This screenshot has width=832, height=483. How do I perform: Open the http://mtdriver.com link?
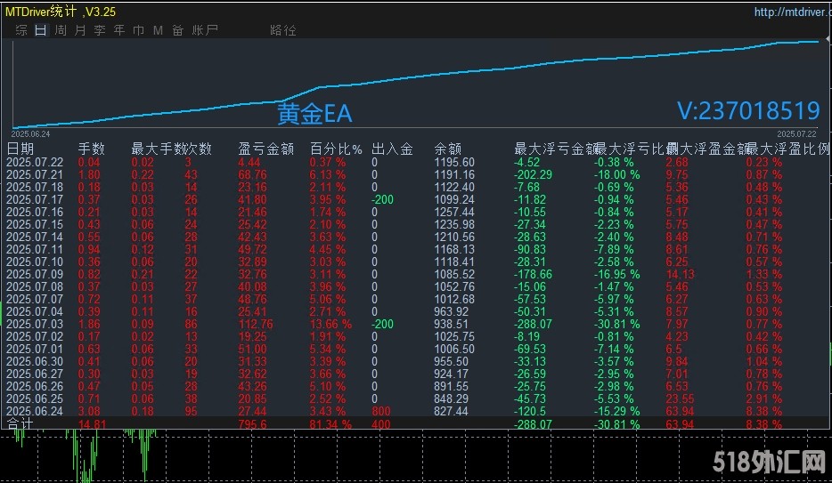pos(789,12)
